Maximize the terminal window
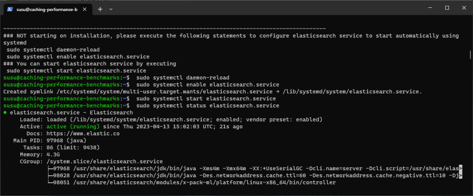This screenshot has height=196, width=473. point(447,8)
